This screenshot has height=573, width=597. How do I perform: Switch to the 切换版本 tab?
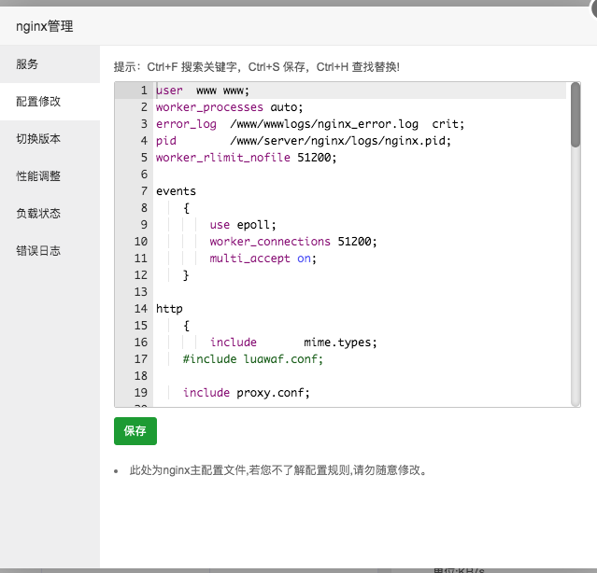point(50,139)
